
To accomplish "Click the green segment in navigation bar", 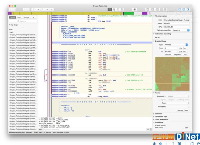I will [x=129, y=13].
